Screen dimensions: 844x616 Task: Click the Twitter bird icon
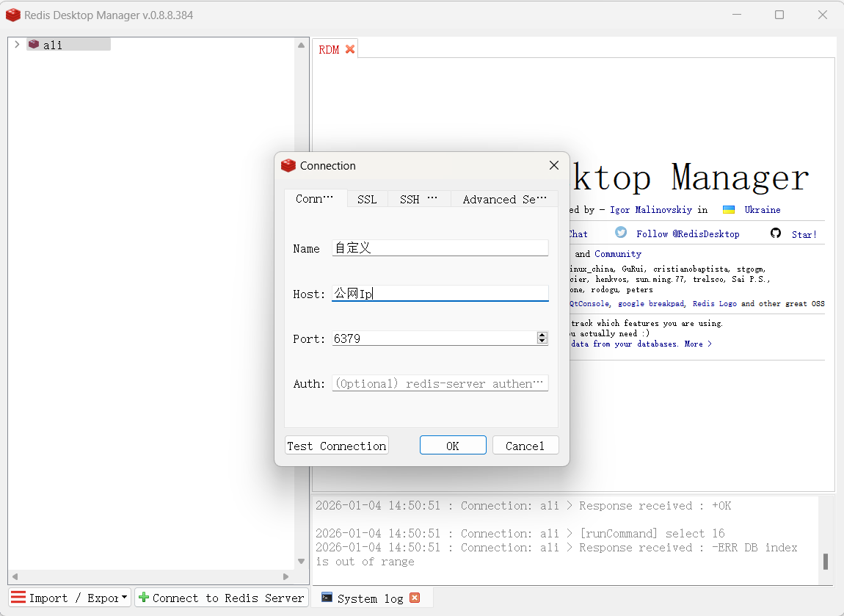pos(621,232)
